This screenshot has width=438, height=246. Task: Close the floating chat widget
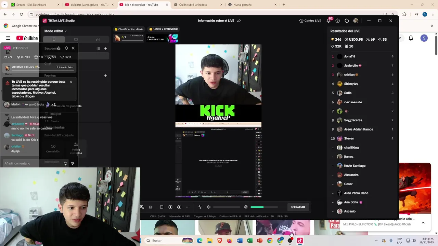coord(73,48)
